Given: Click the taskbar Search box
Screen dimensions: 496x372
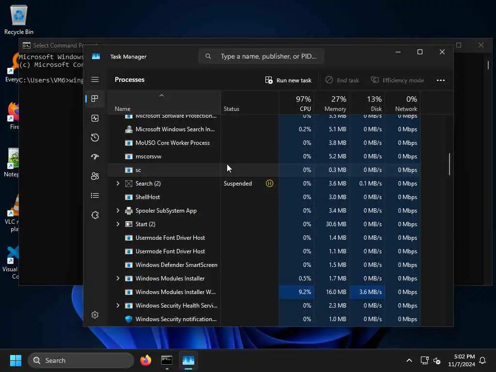Looking at the screenshot, I should pos(81,360).
